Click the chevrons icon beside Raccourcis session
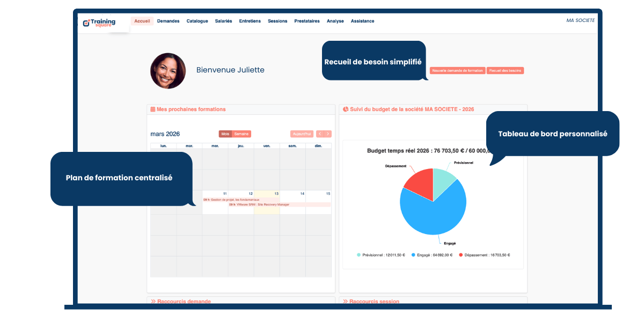Image resolution: width=644 pixels, height=322 pixels. pyautogui.click(x=346, y=302)
